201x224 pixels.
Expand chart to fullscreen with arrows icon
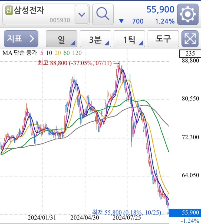(190, 39)
